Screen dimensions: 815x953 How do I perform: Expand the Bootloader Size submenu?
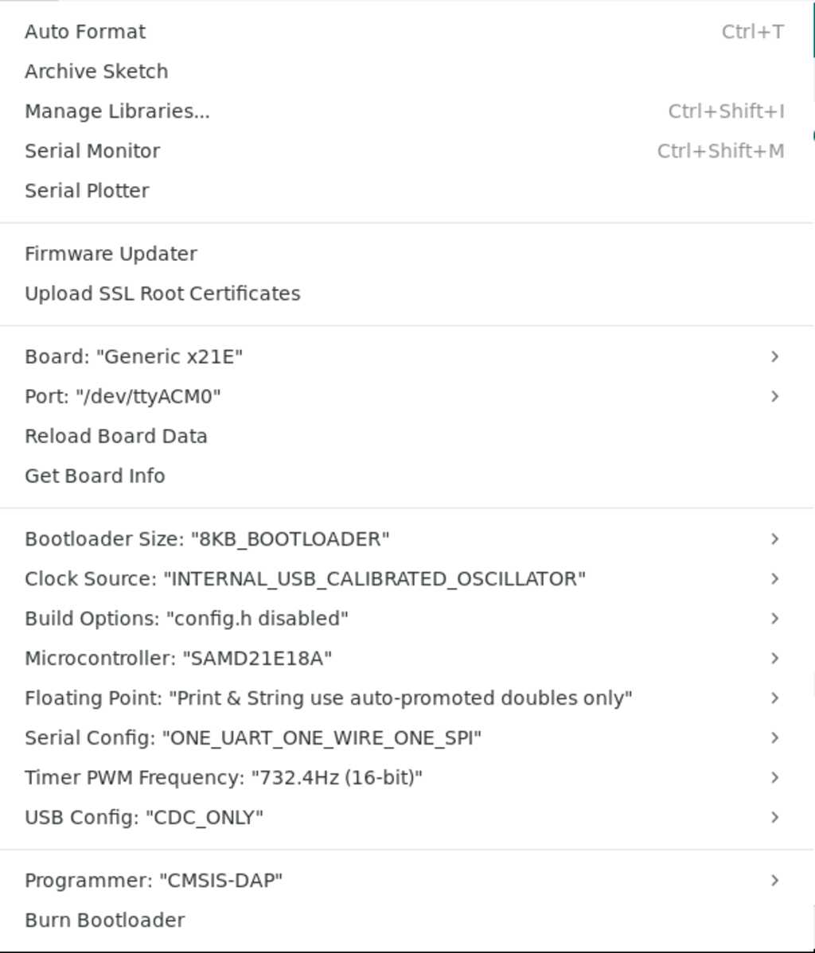(x=207, y=539)
